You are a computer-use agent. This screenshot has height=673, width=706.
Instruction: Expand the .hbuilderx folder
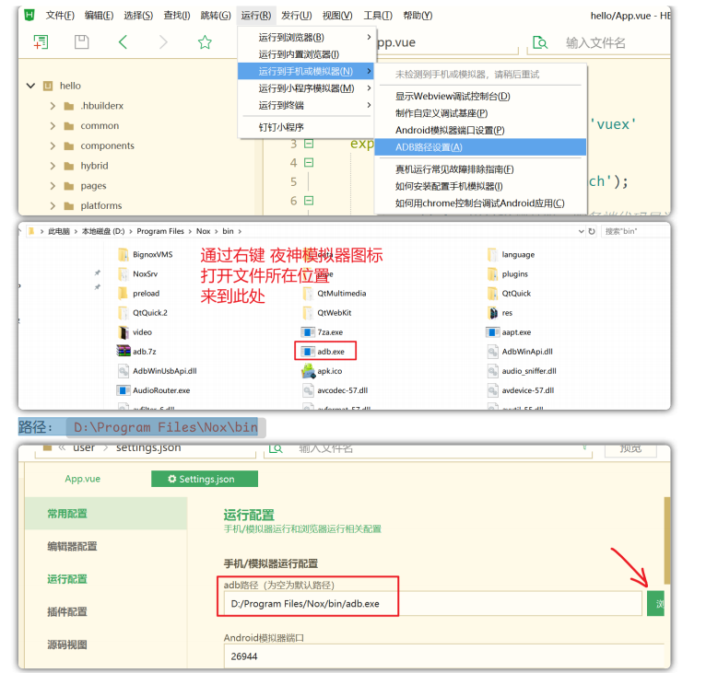tap(53, 106)
